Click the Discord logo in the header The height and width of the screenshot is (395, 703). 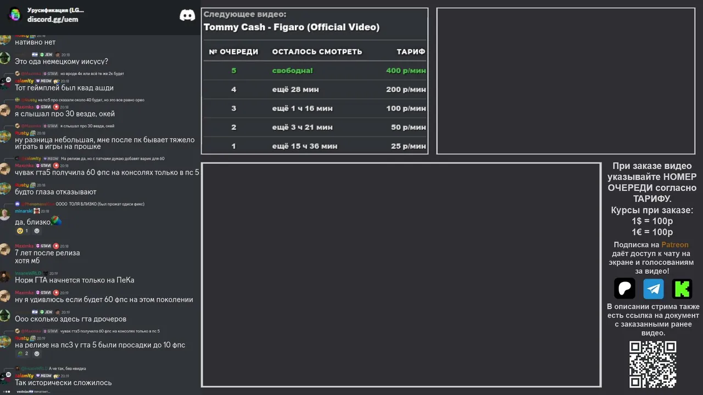187,15
